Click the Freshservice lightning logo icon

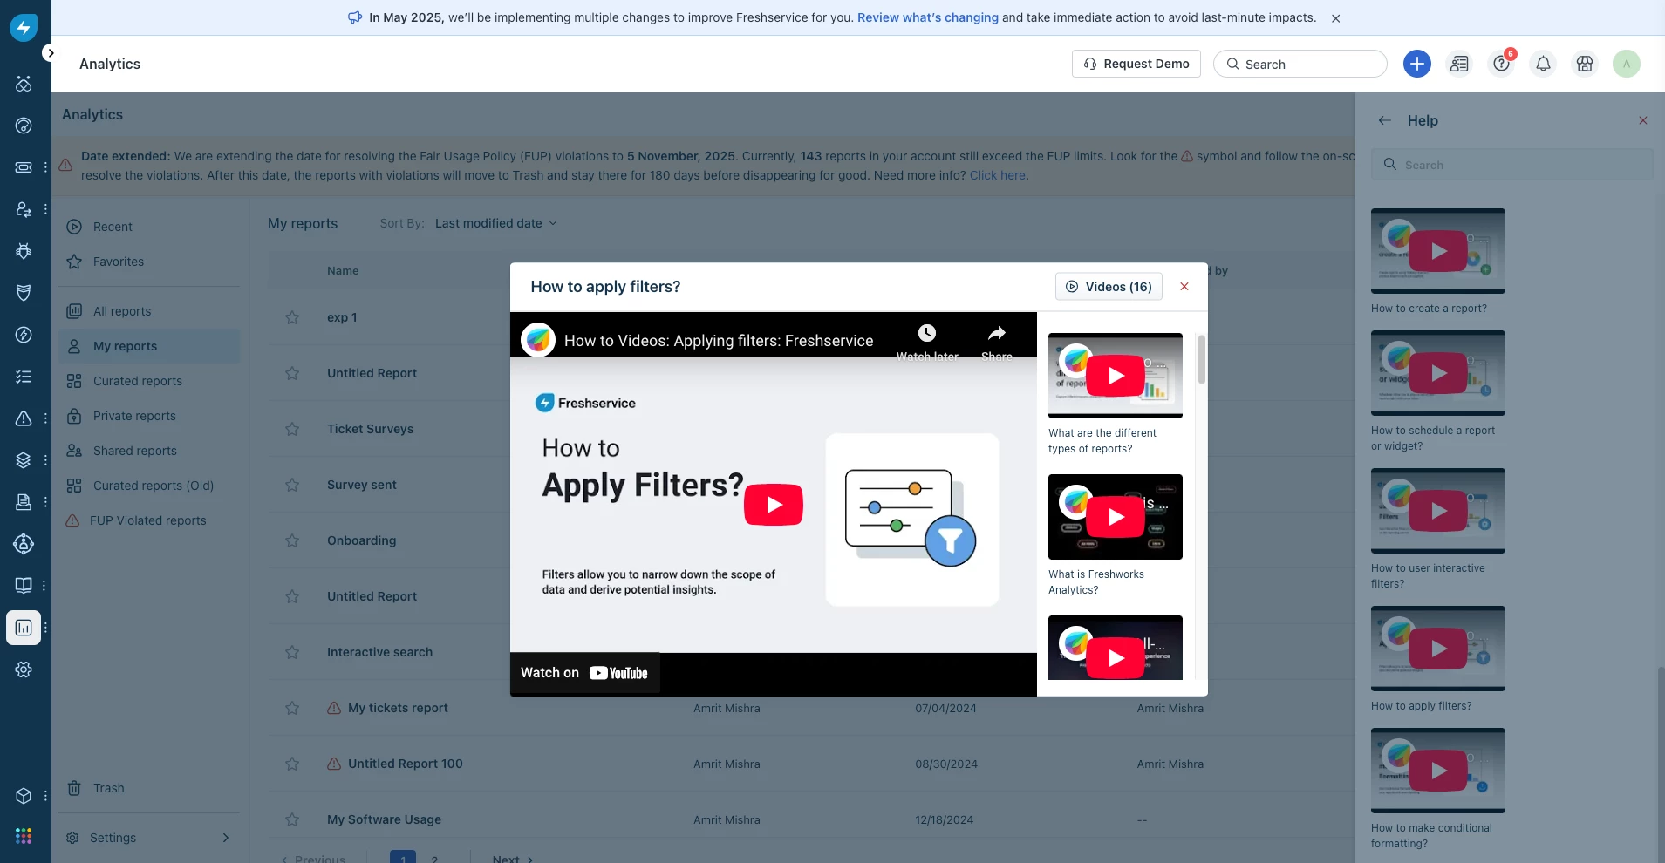click(24, 28)
